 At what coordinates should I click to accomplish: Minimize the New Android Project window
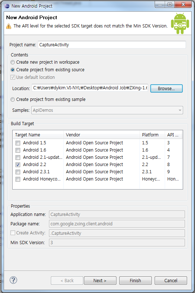(x=160, y=4)
